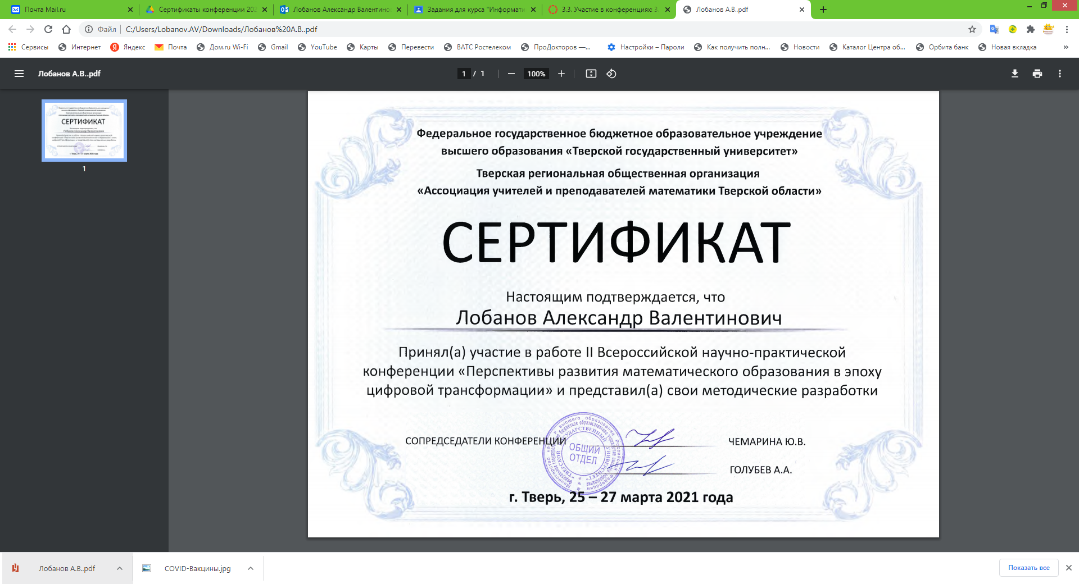Viewport: 1079px width, 584px height.
Task: Open the Extensions puzzle icon
Action: (1030, 29)
